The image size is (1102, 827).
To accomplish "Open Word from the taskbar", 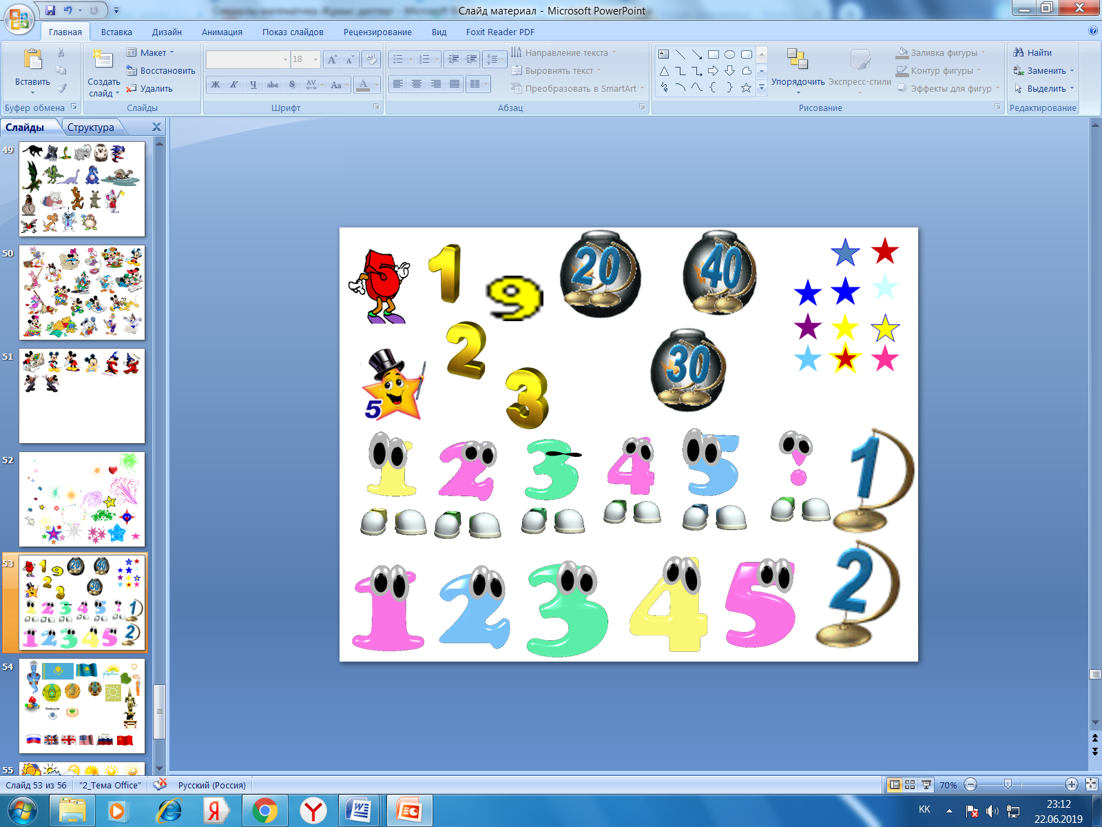I will point(359,811).
